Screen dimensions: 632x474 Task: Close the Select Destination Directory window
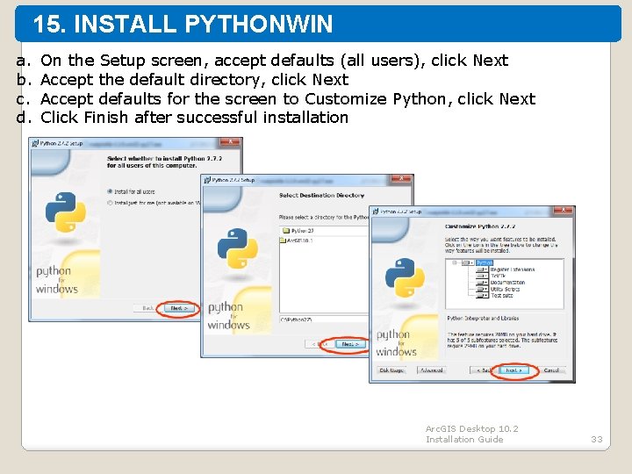coord(402,178)
